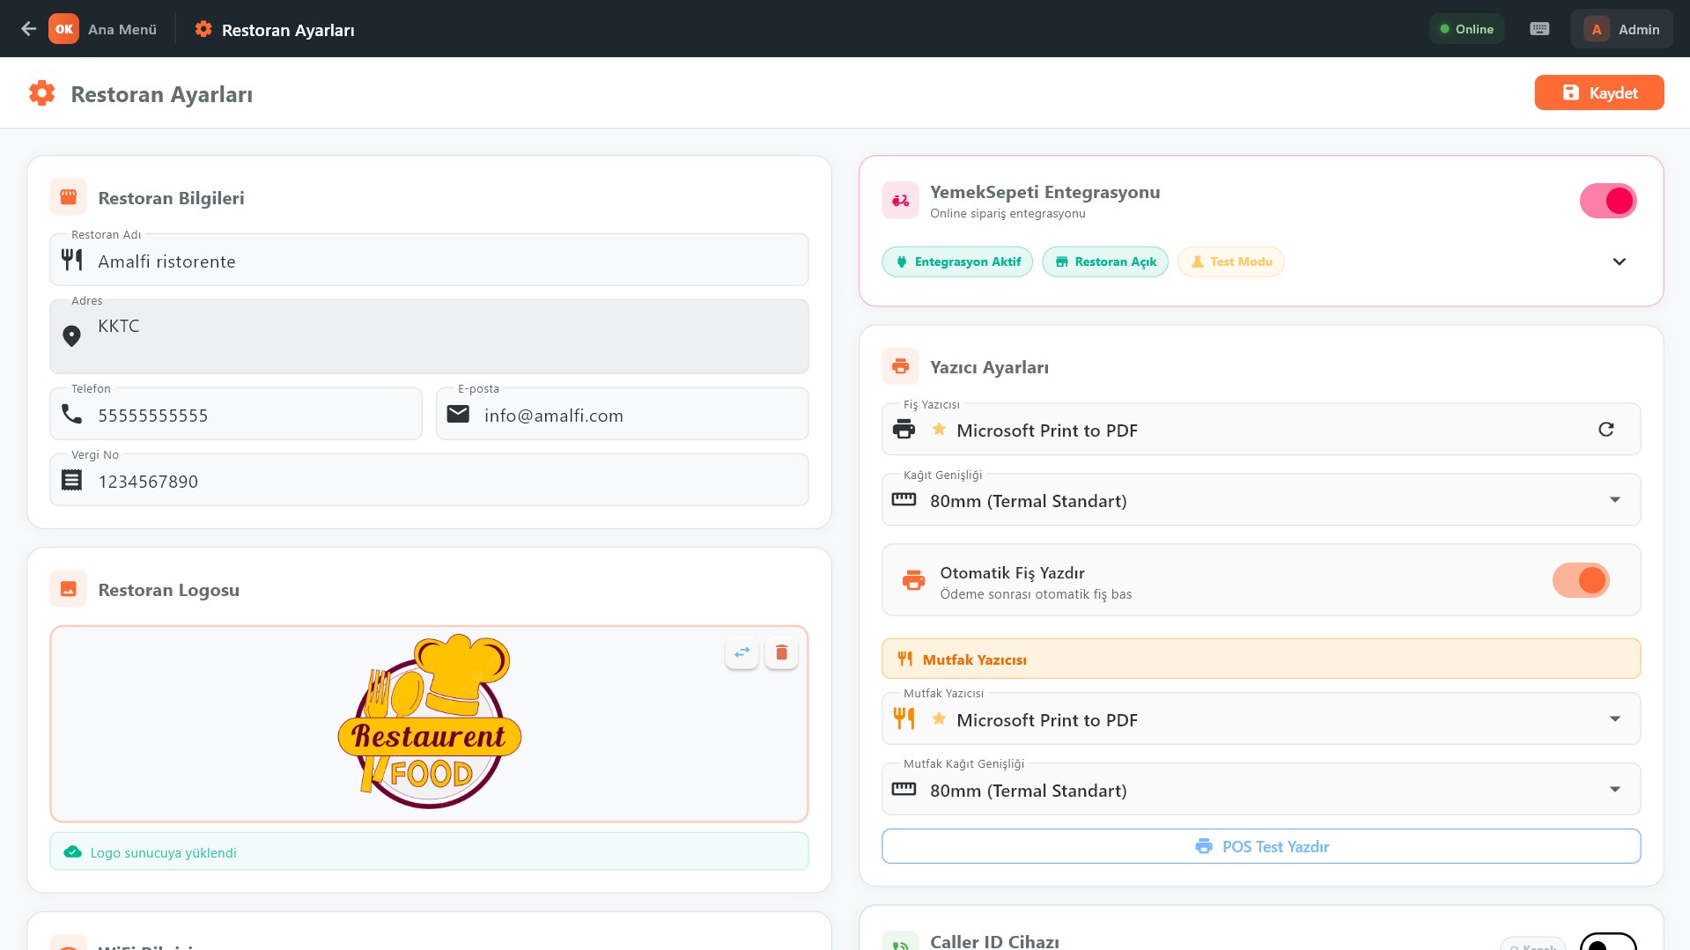1690x950 pixels.
Task: Click the OK logo in header
Action: [x=63, y=29]
